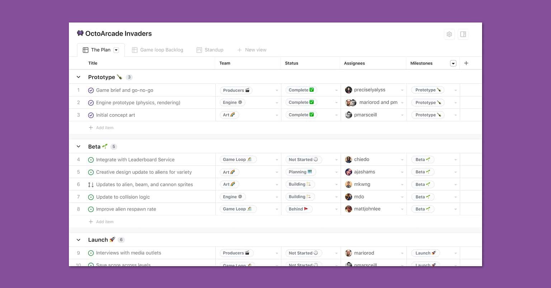Click mattjohnlee avatar

click(x=348, y=209)
